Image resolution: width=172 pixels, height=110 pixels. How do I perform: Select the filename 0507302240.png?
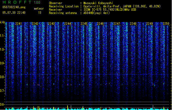click(x=14, y=7)
